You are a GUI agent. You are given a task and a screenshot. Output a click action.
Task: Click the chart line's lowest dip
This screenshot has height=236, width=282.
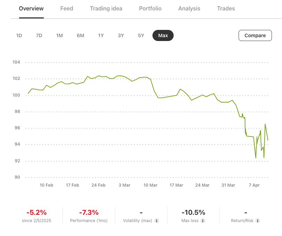coord(256,158)
